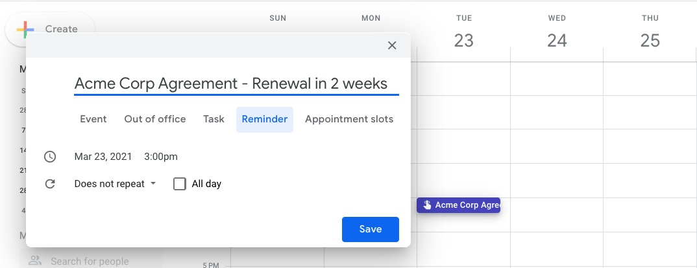697x268 pixels.
Task: Switch to the Out of office tab
Action: (x=155, y=119)
